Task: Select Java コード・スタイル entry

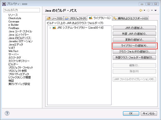Action: tap(20, 31)
